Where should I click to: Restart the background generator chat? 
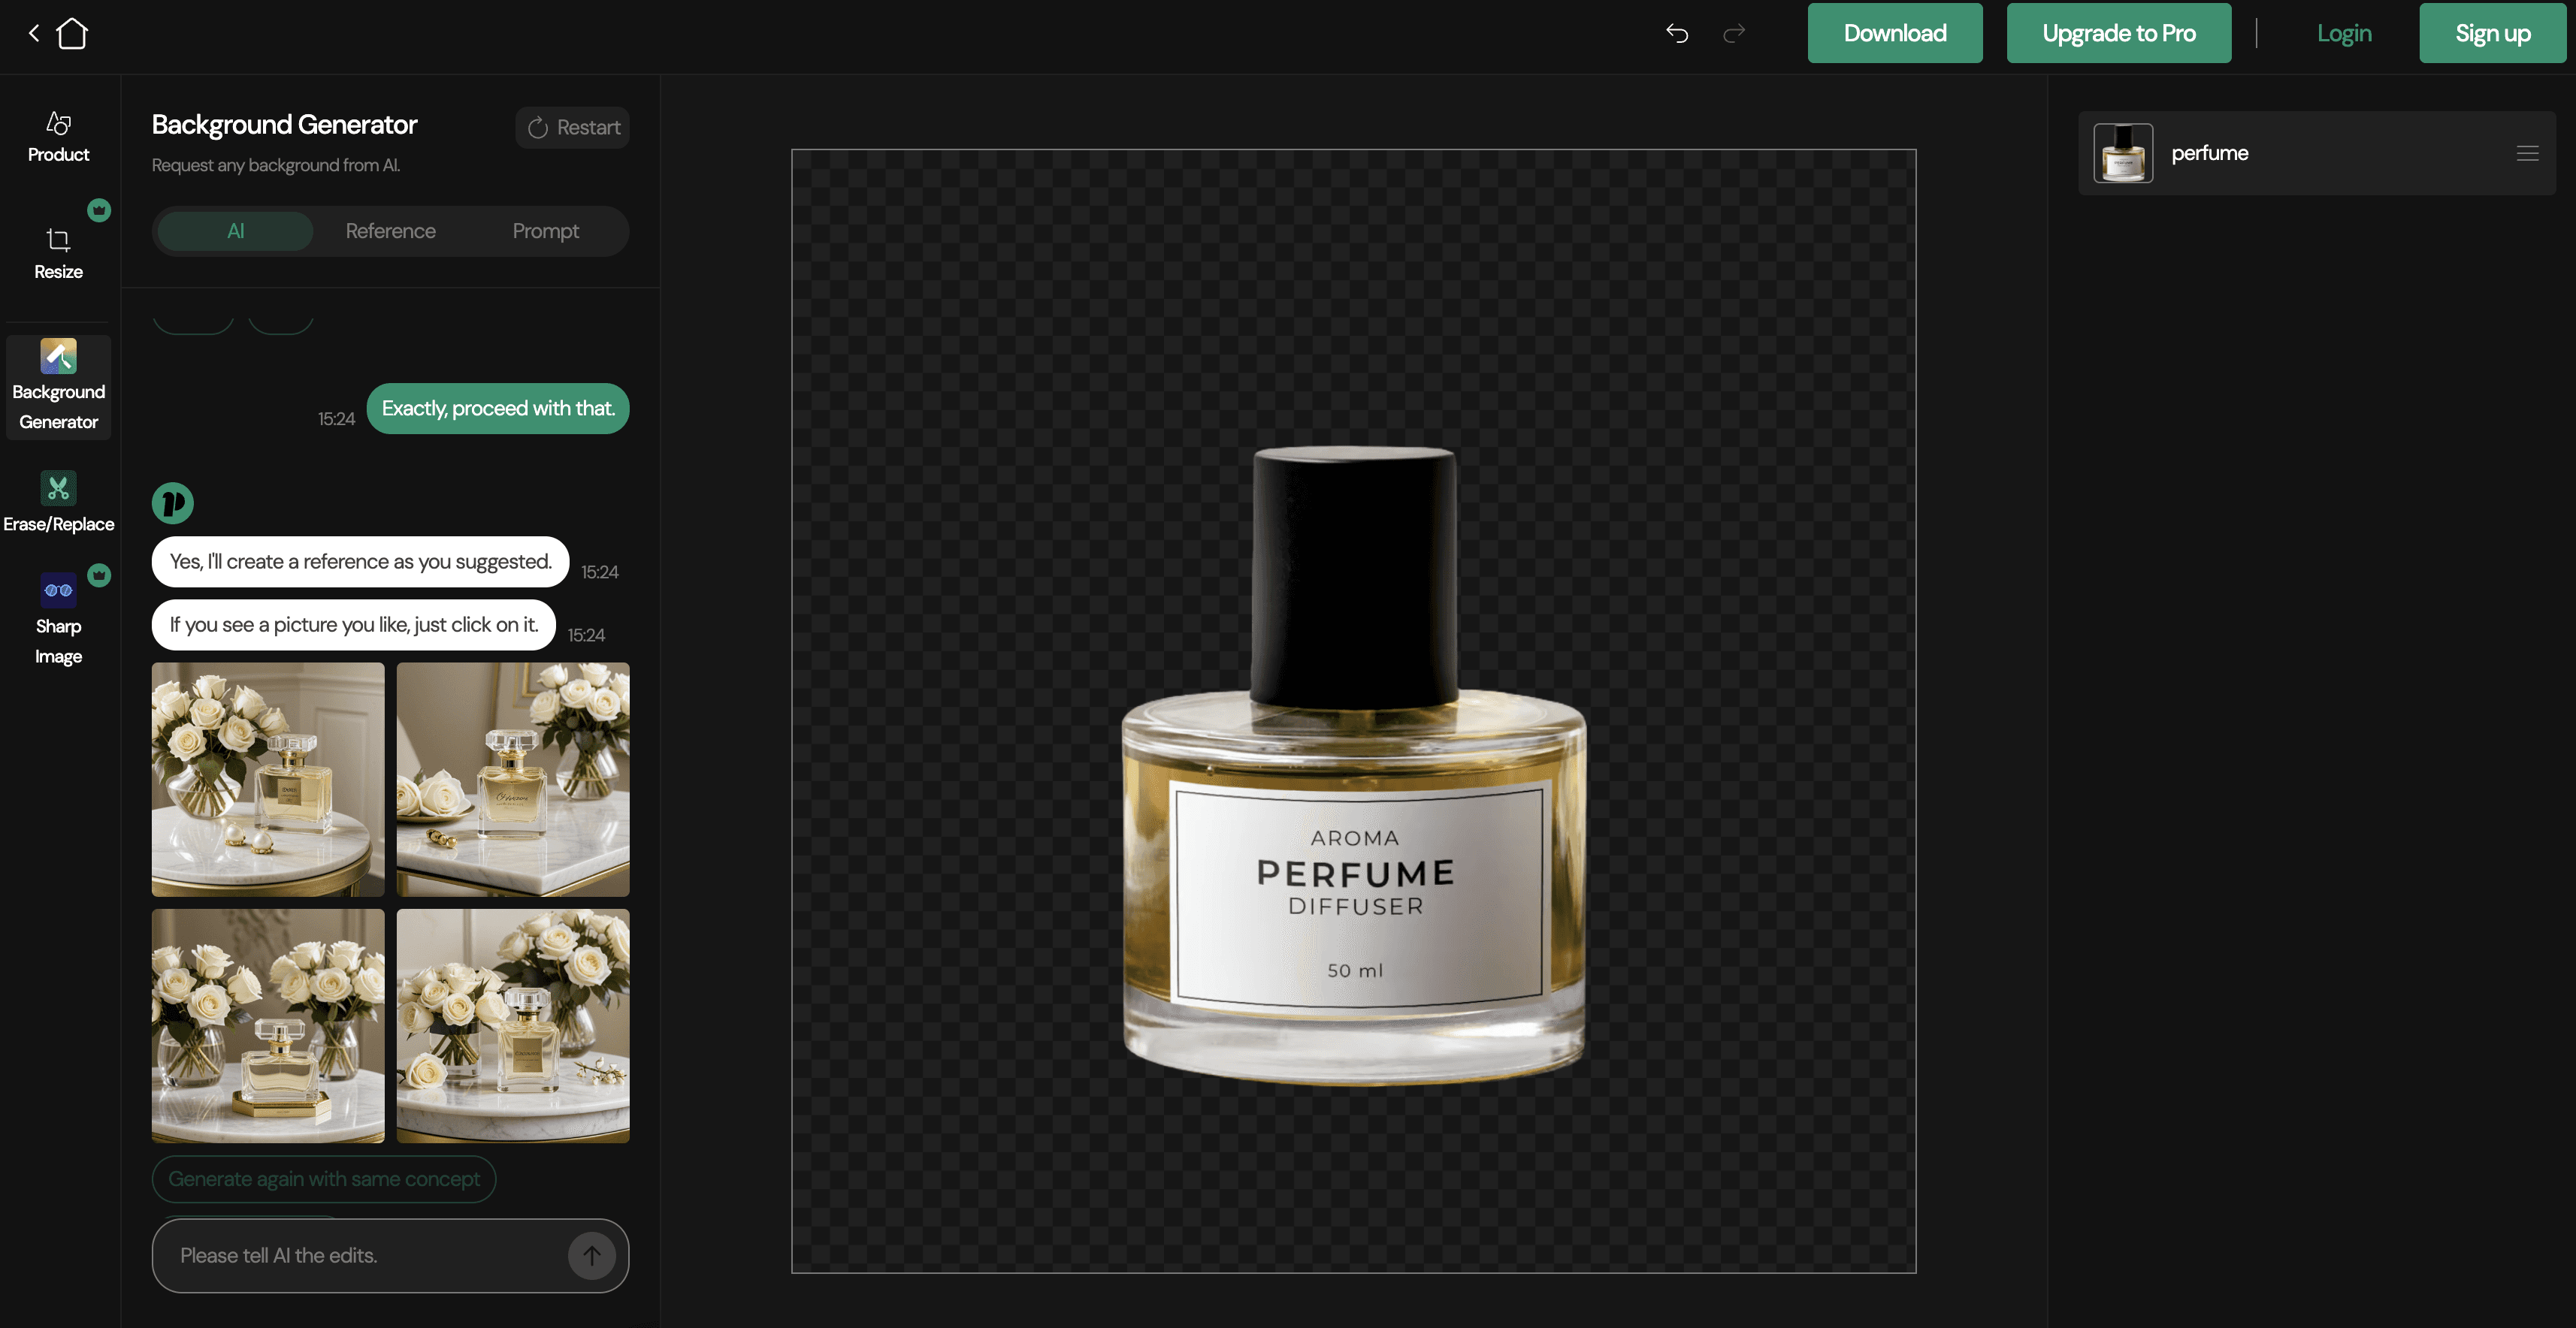click(x=573, y=127)
